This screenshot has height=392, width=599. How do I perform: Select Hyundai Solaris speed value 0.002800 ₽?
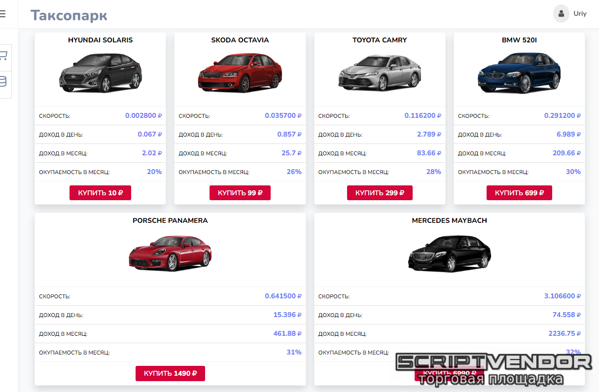(x=143, y=115)
